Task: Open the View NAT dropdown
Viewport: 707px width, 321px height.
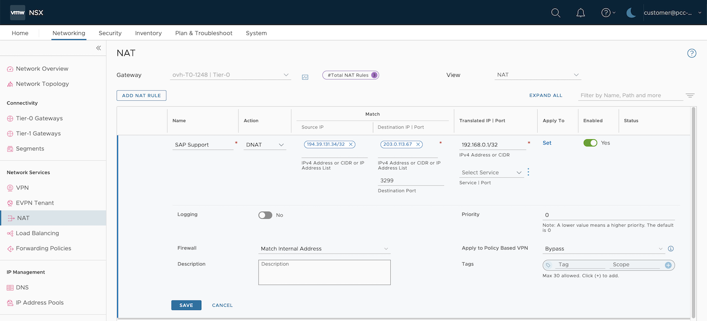Action: coord(537,74)
